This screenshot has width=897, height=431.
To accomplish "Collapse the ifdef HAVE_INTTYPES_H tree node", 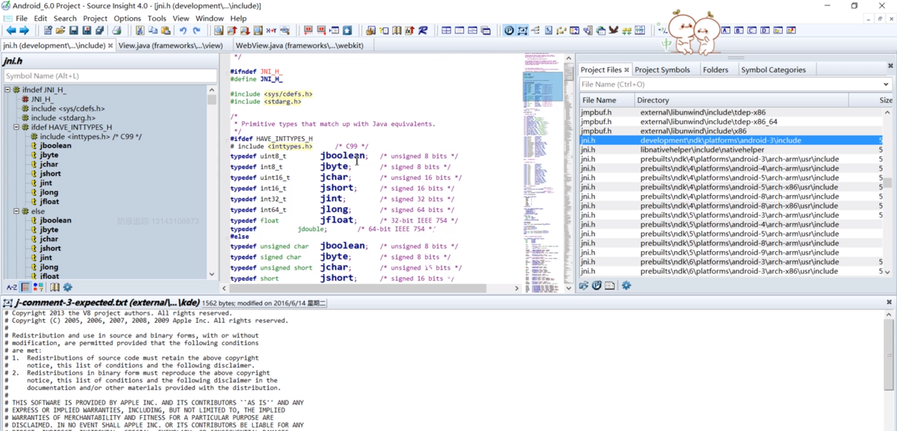I will coord(16,127).
